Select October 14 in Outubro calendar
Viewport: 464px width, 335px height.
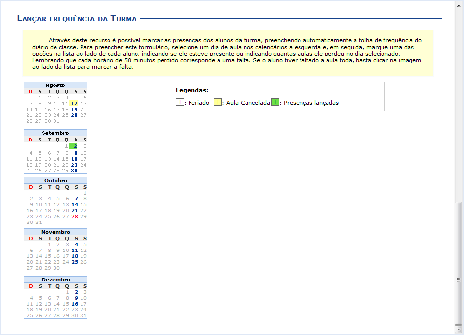75,204
